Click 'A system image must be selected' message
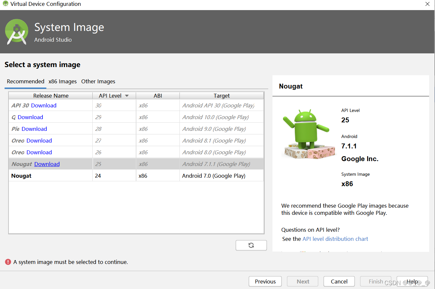The image size is (435, 289). click(70, 262)
